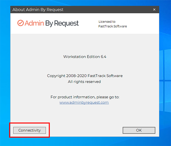Click the empty gray area between Connectivity and OK

click(84, 130)
